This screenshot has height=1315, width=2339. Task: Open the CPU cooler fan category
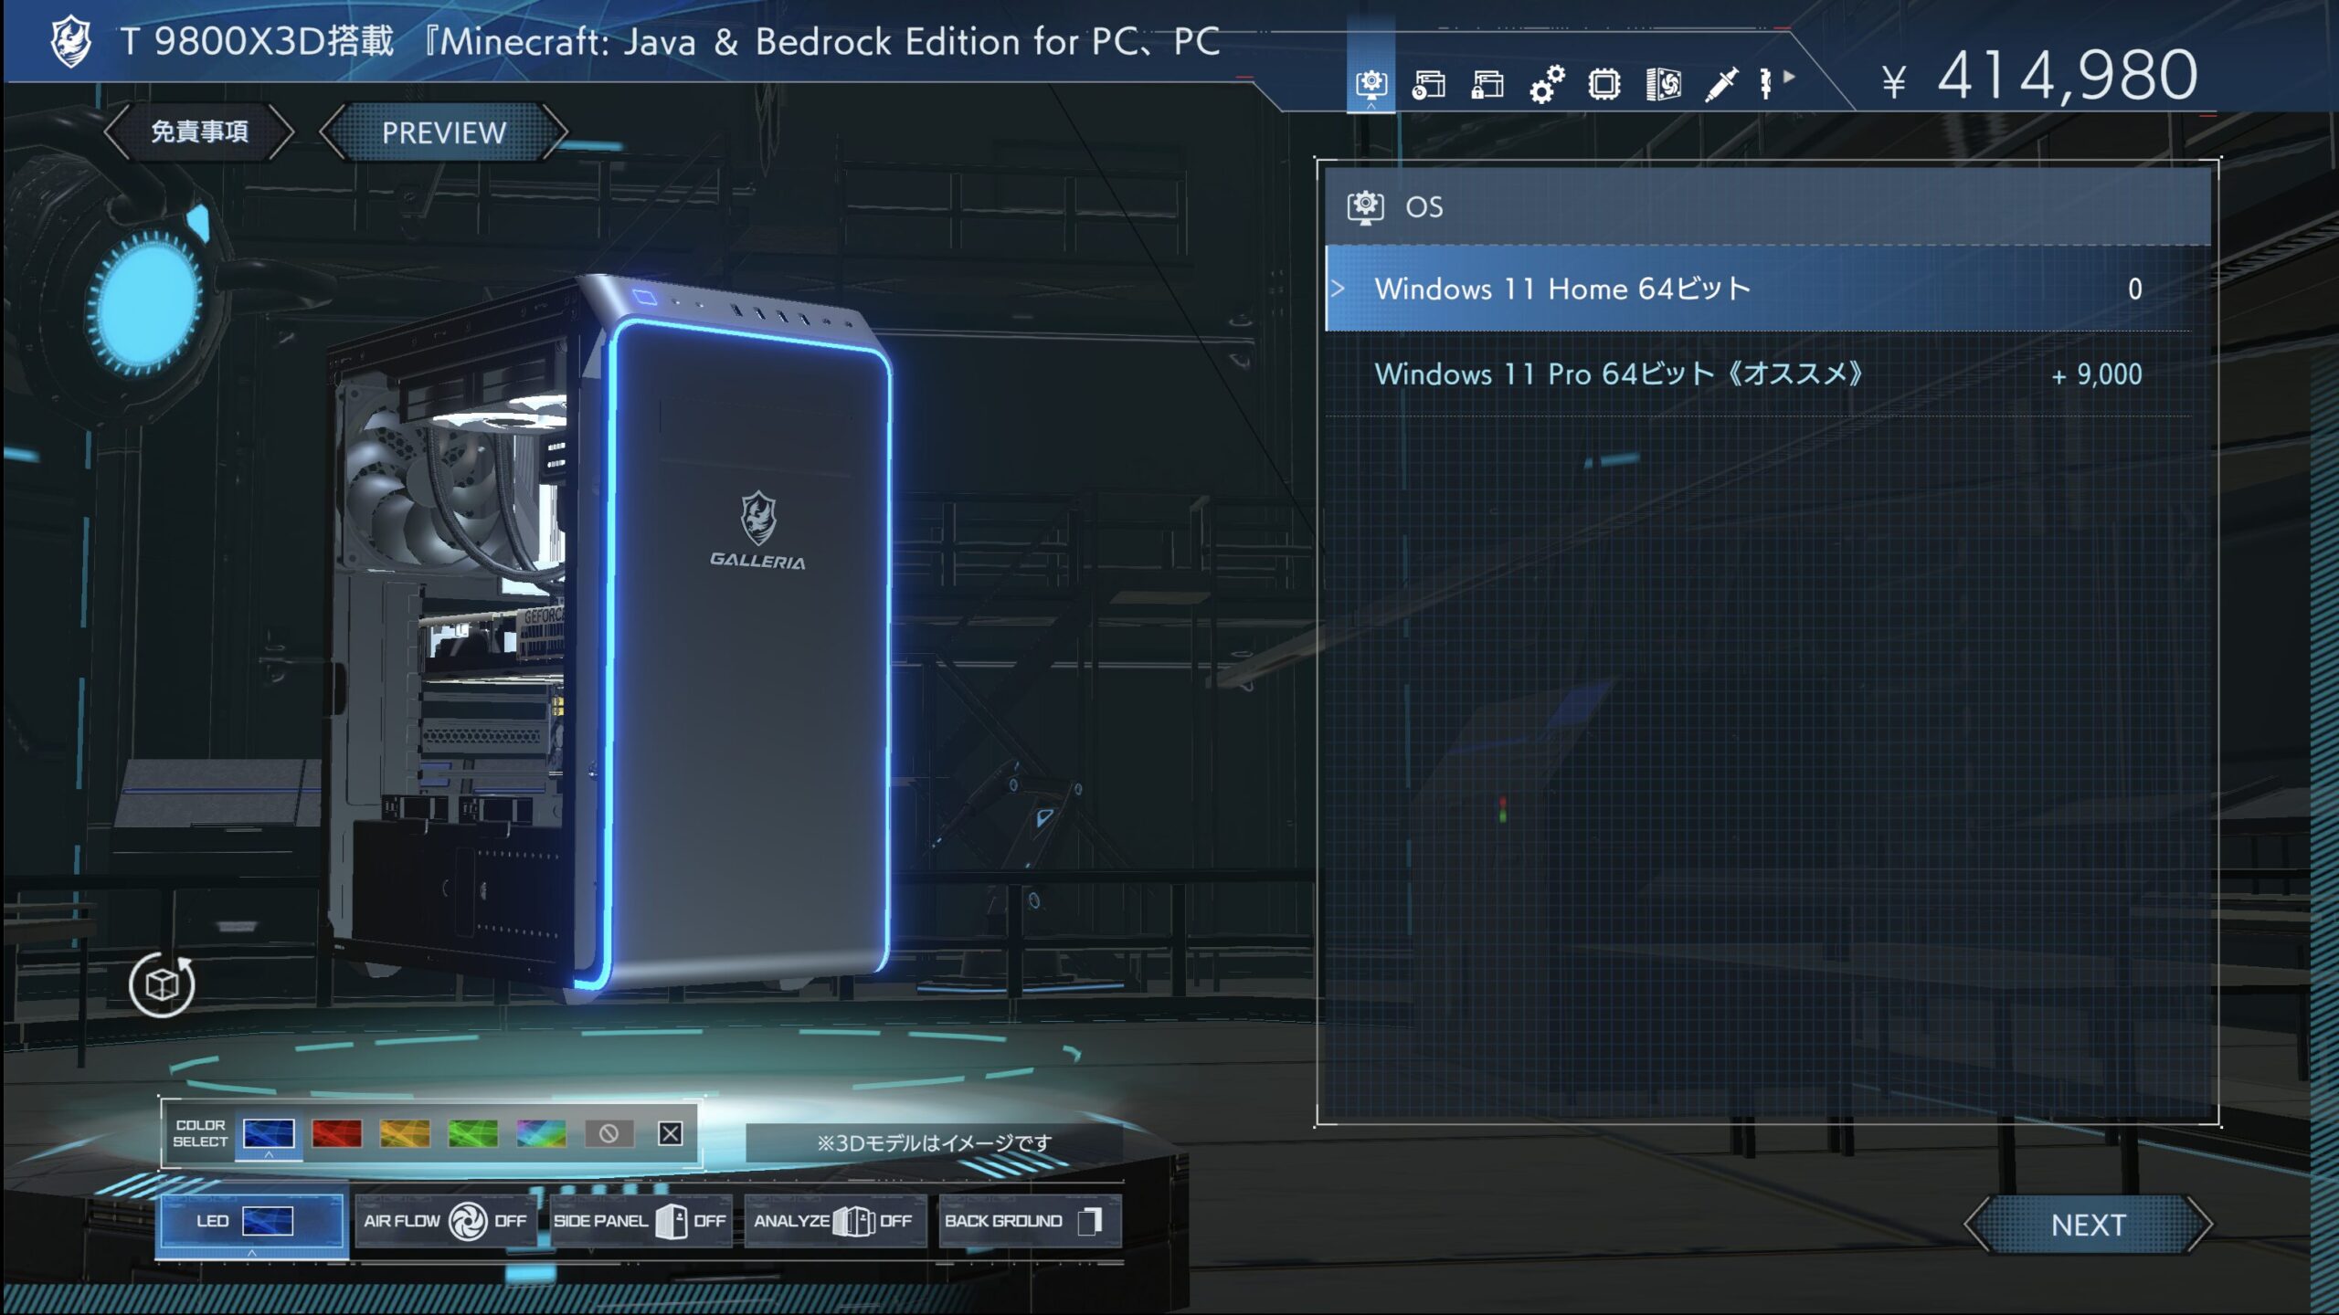click(1663, 85)
